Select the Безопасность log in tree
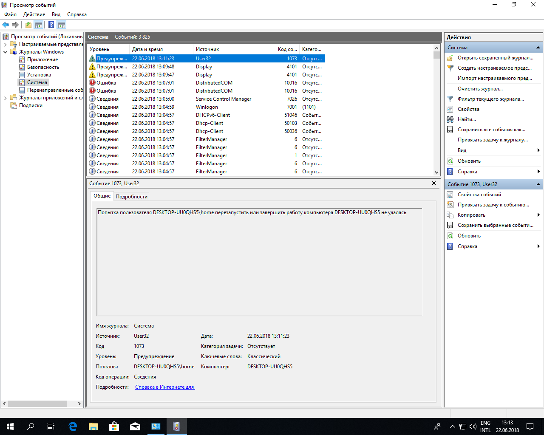Viewport: 544px width, 435px height. pyautogui.click(x=43, y=67)
